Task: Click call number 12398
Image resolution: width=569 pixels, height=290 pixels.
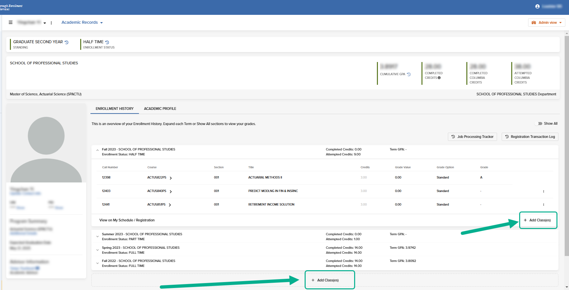Action: 106,177
